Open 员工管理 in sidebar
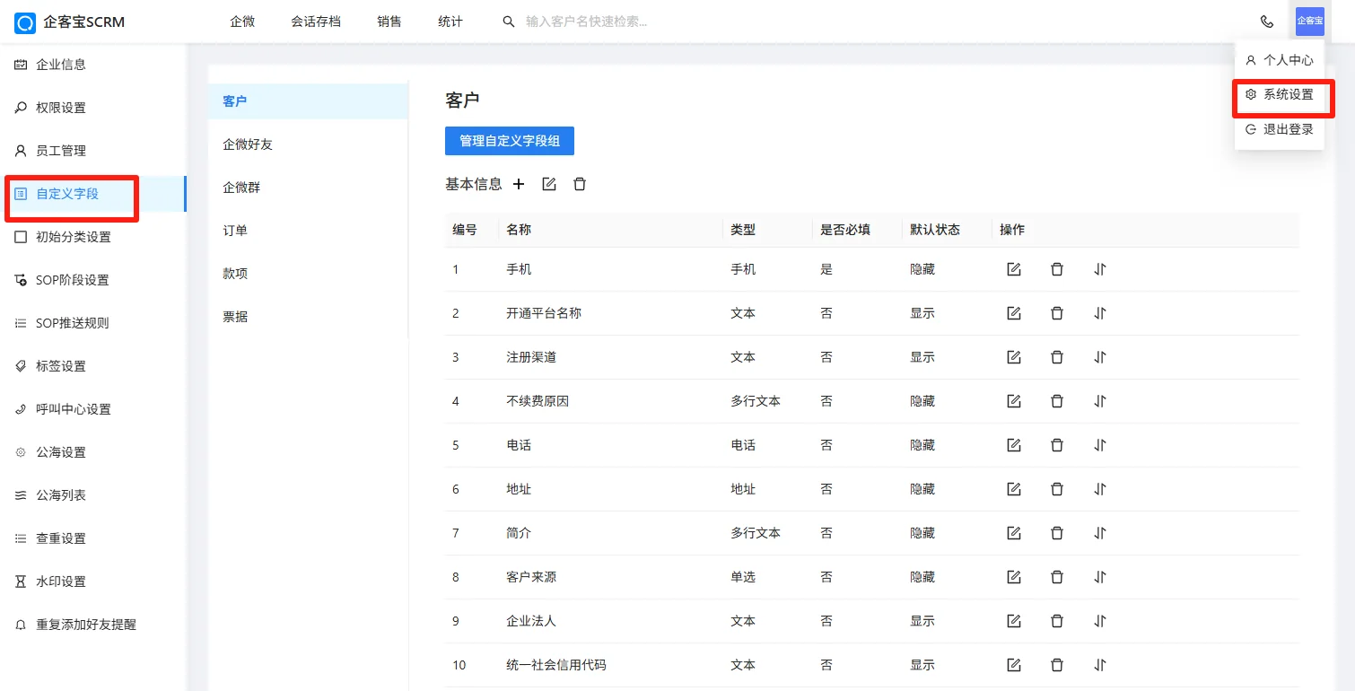 [x=93, y=151]
